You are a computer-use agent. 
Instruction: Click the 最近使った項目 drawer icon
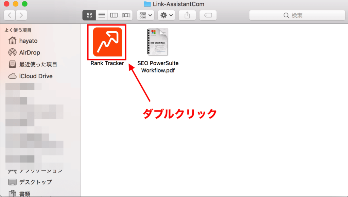[x=12, y=64]
